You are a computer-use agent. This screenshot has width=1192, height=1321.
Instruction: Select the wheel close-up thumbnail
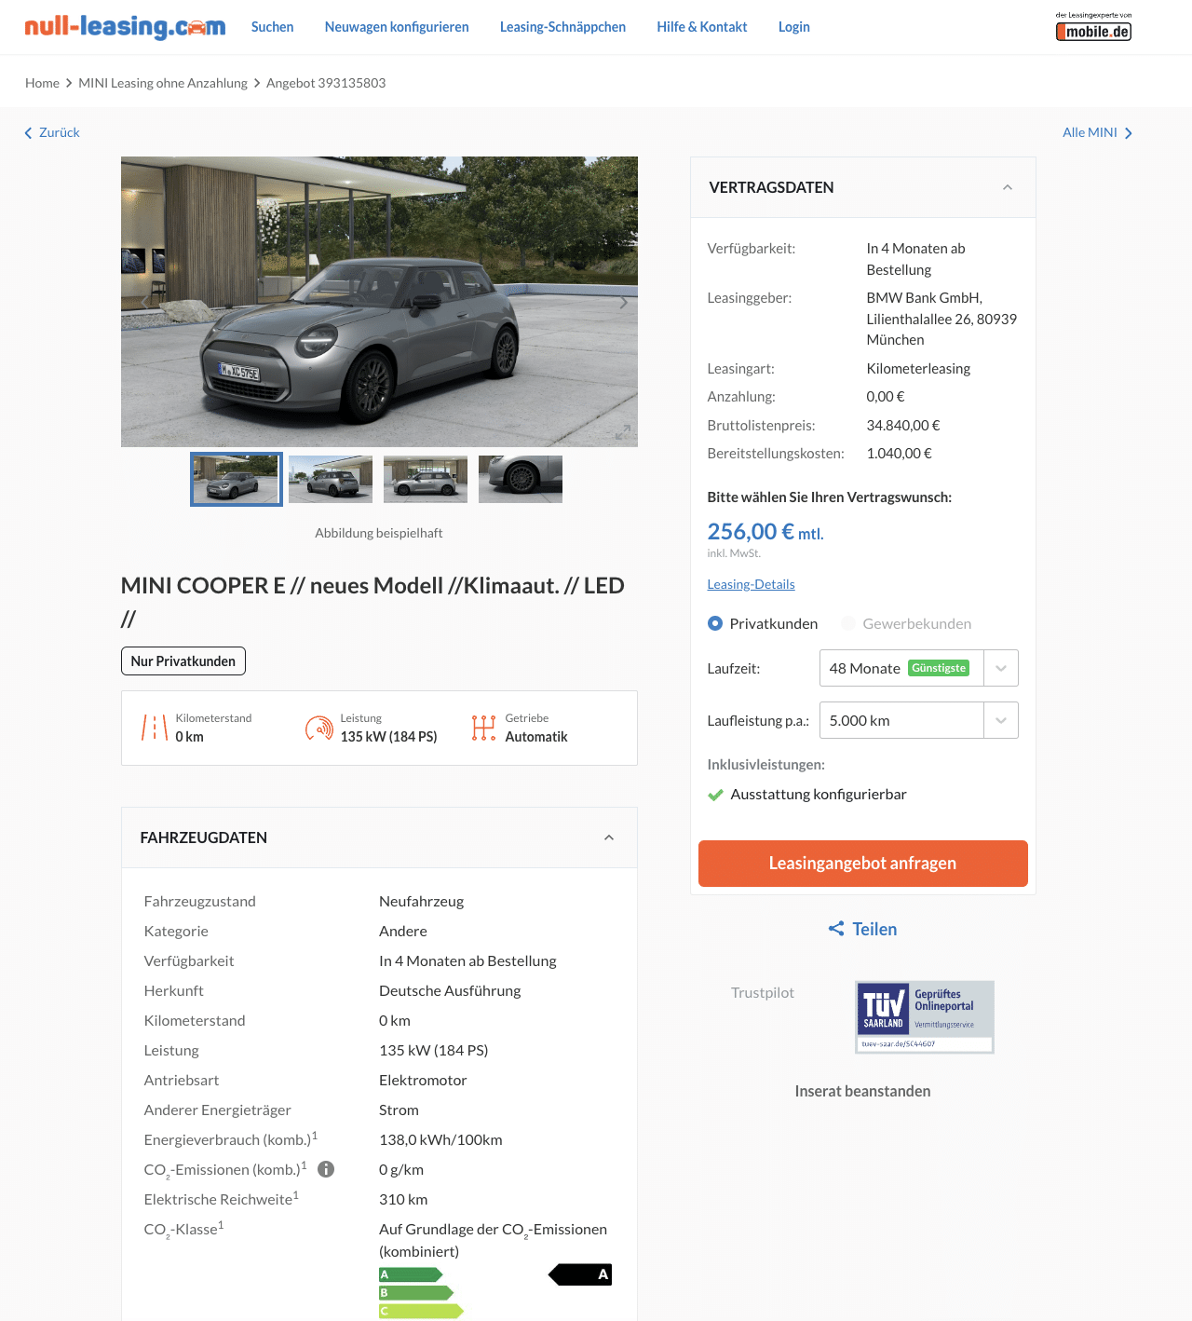(521, 479)
